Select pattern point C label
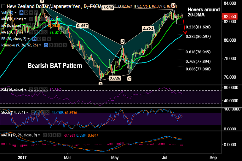242x161 pixels. tap(129, 79)
